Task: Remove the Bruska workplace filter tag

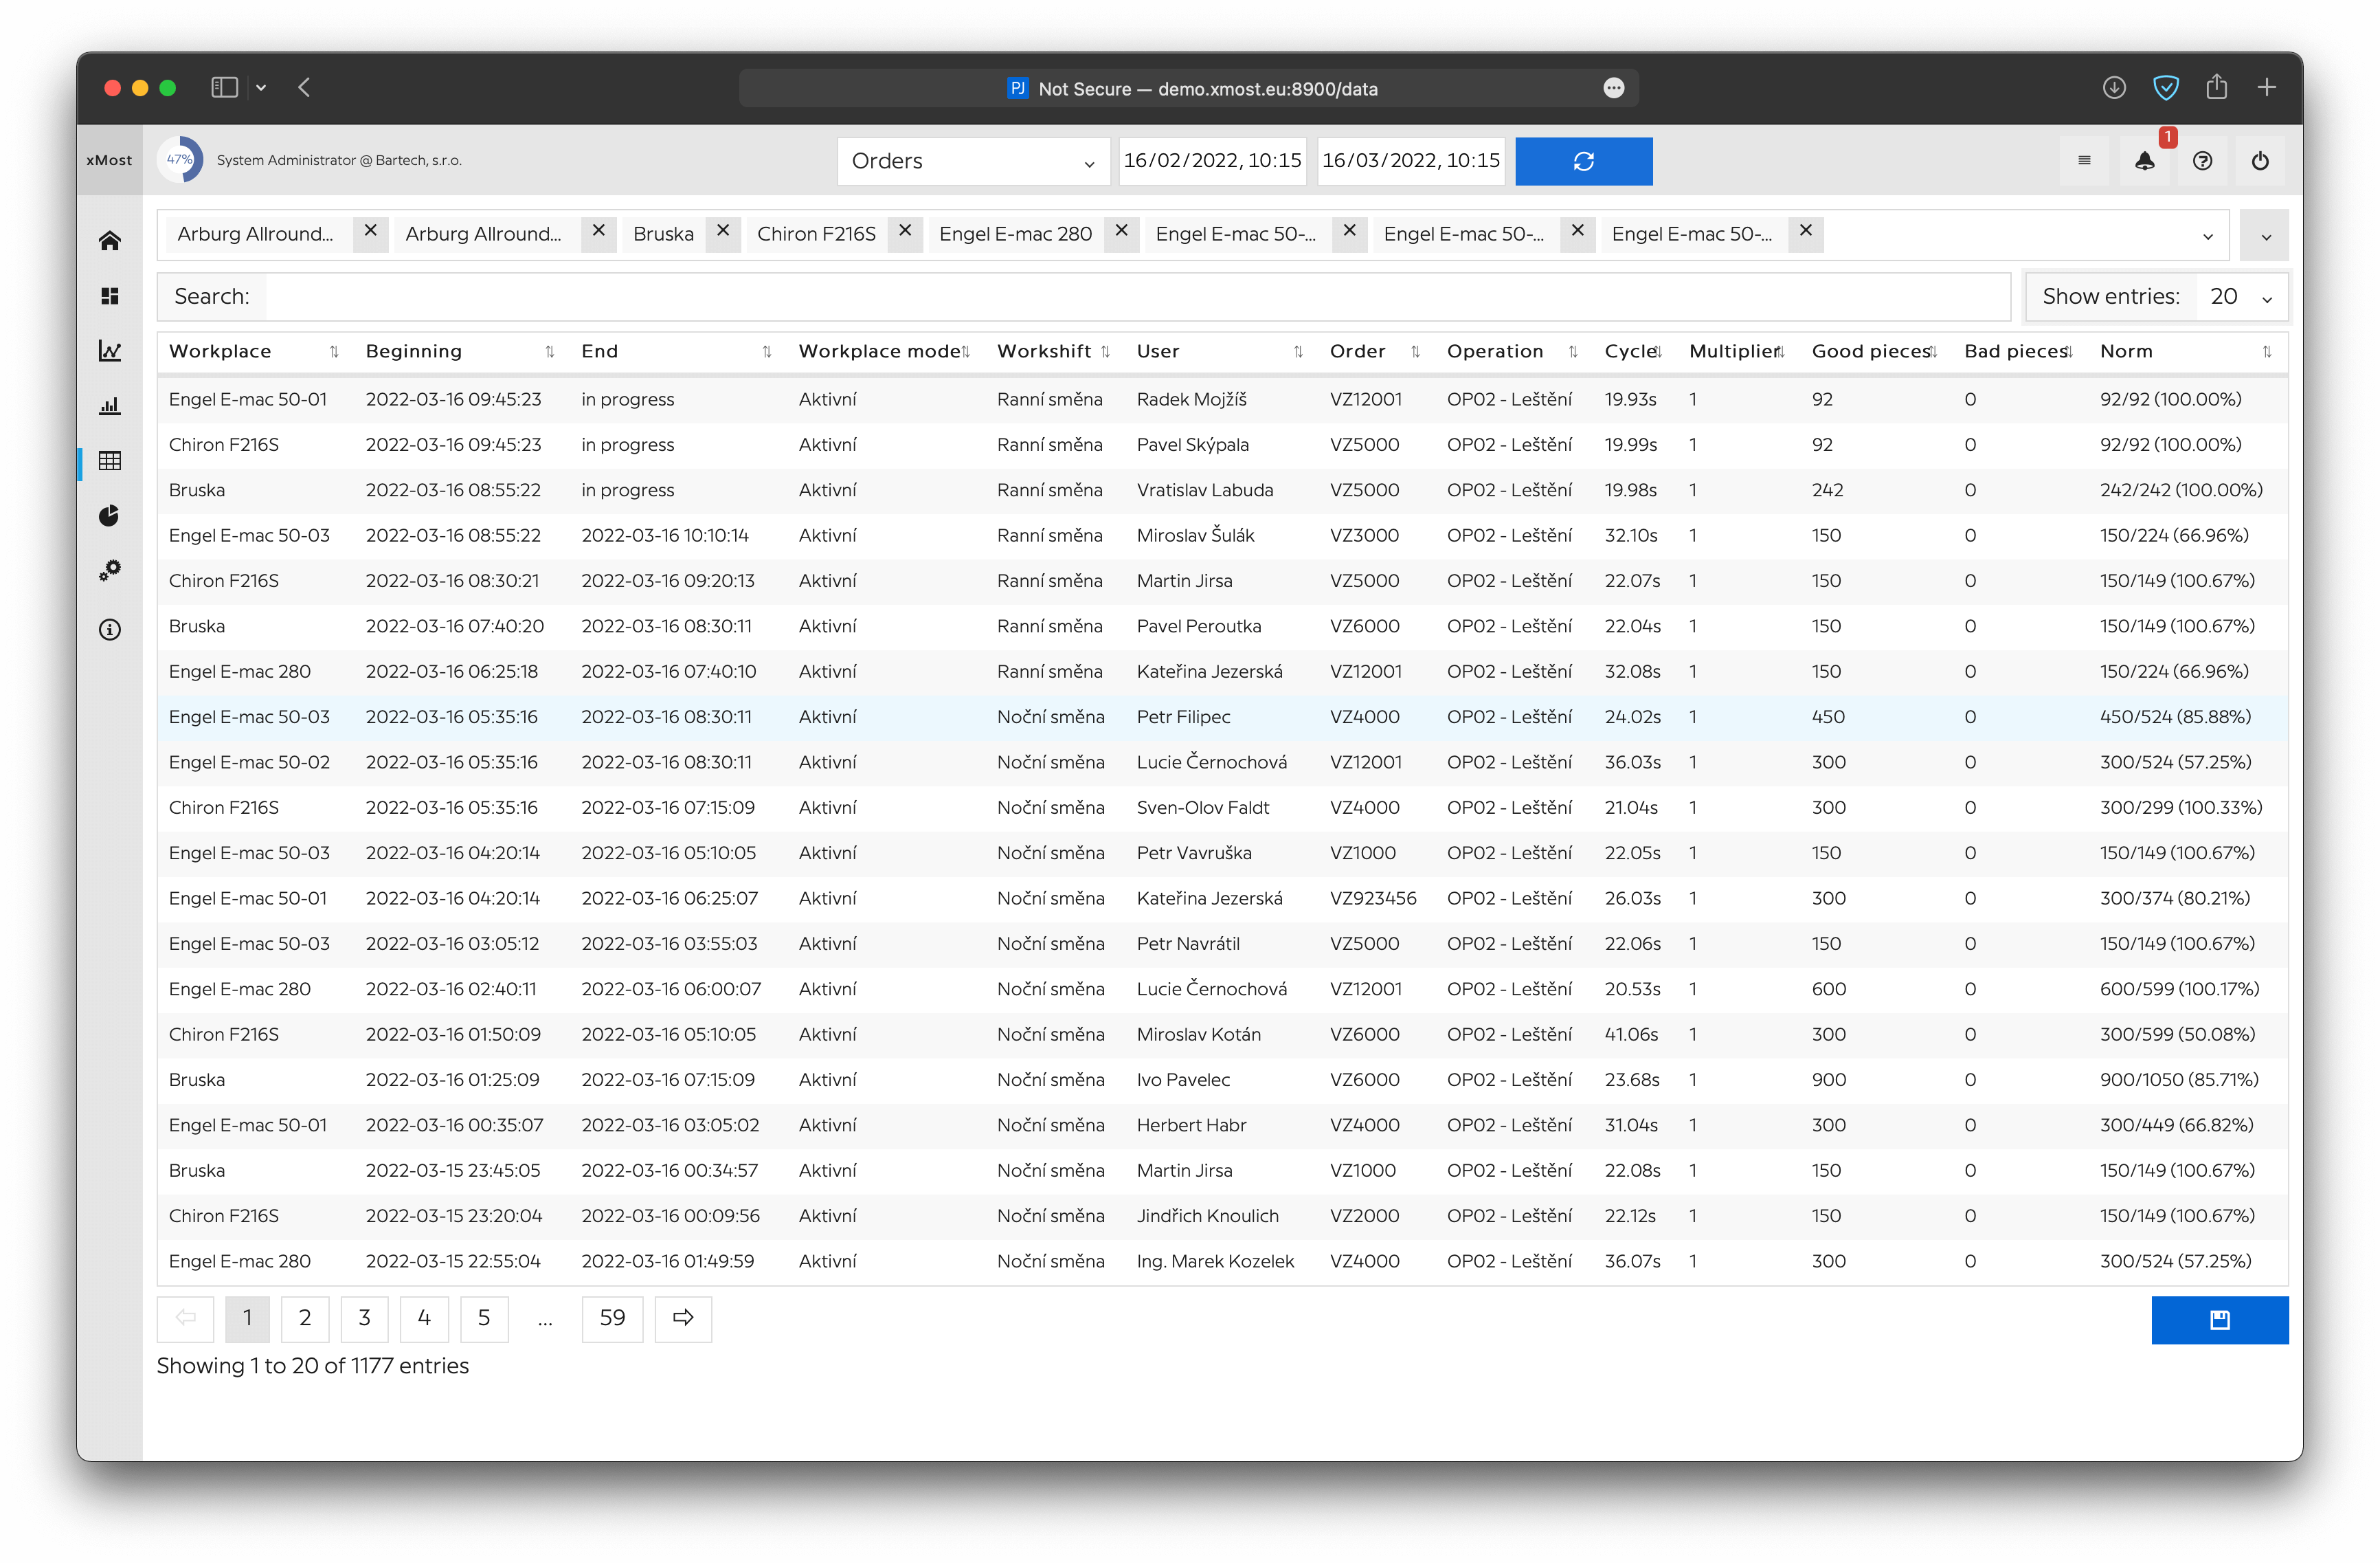Action: pyautogui.click(x=723, y=231)
